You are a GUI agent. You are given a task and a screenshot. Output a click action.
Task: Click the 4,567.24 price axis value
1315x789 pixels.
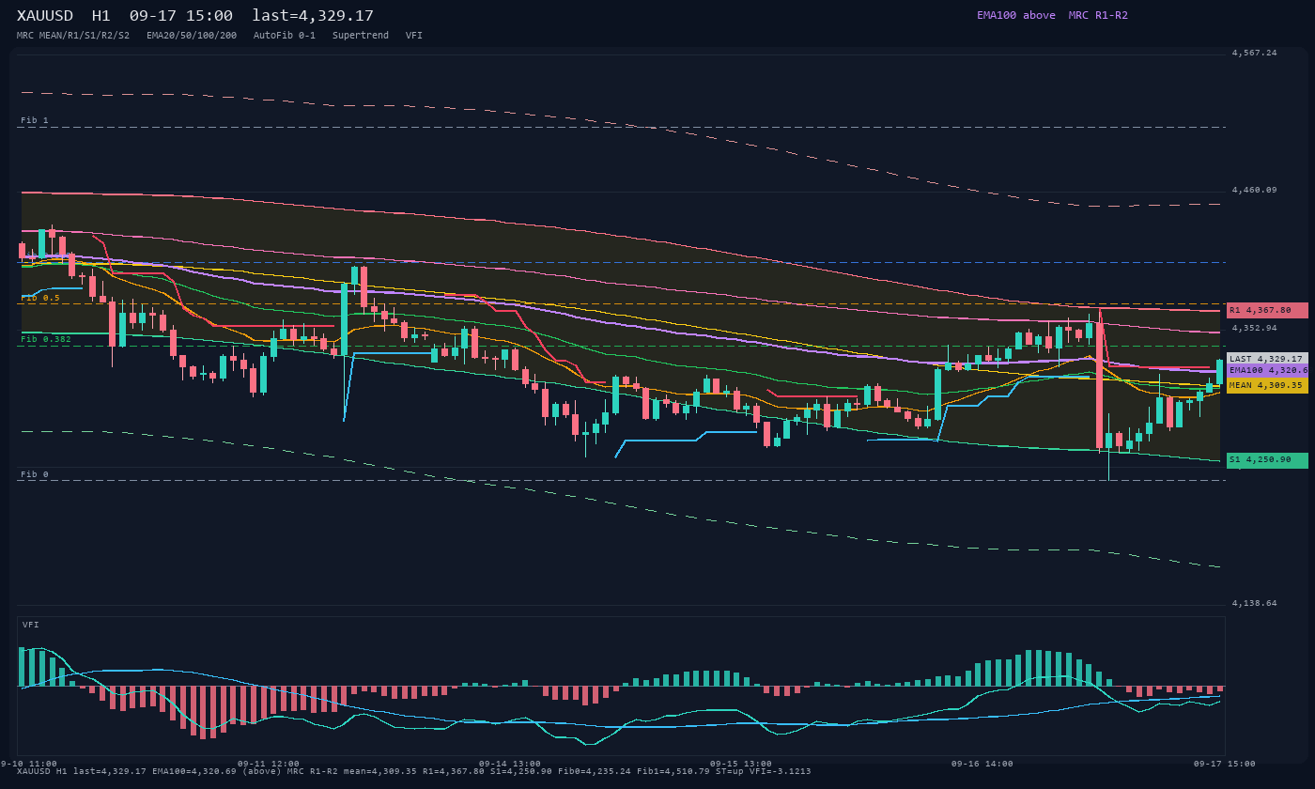[x=1255, y=53]
